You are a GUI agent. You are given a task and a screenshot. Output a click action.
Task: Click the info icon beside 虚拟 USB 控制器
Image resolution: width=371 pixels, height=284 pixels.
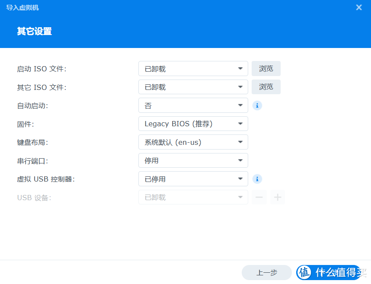[257, 179]
